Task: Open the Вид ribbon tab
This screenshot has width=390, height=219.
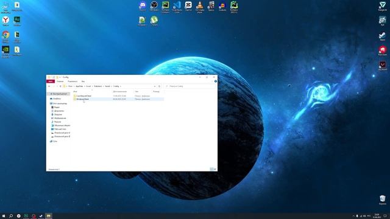Action: tap(83, 81)
